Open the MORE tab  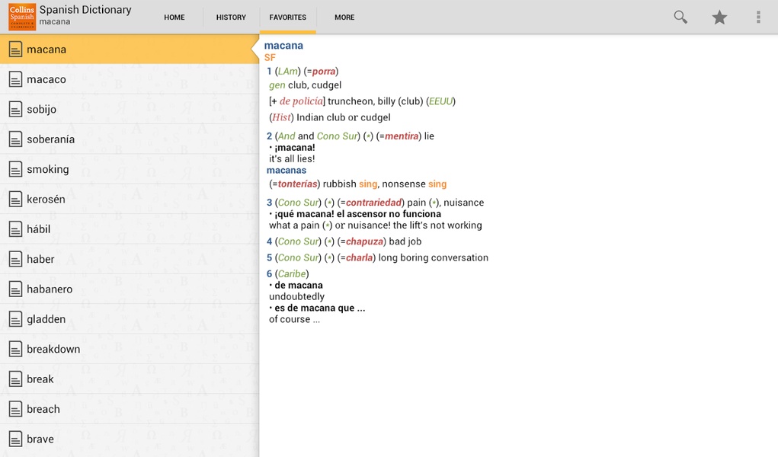pyautogui.click(x=344, y=18)
